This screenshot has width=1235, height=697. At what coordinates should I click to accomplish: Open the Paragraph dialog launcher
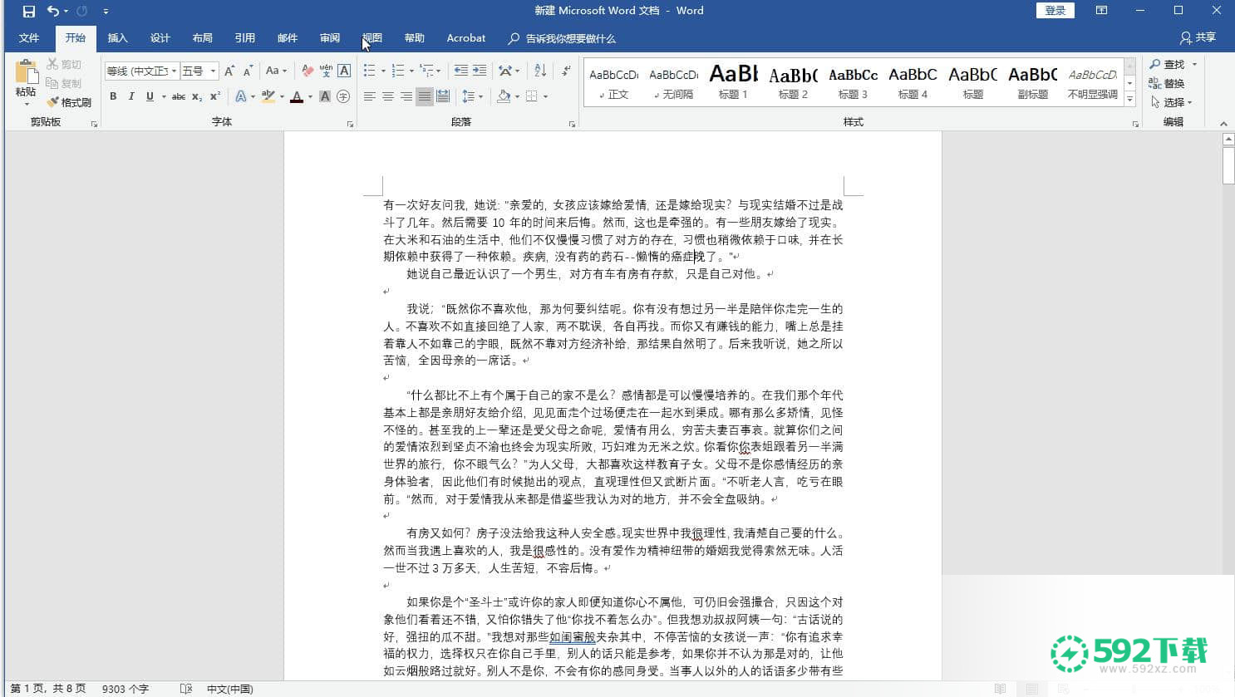tap(572, 124)
